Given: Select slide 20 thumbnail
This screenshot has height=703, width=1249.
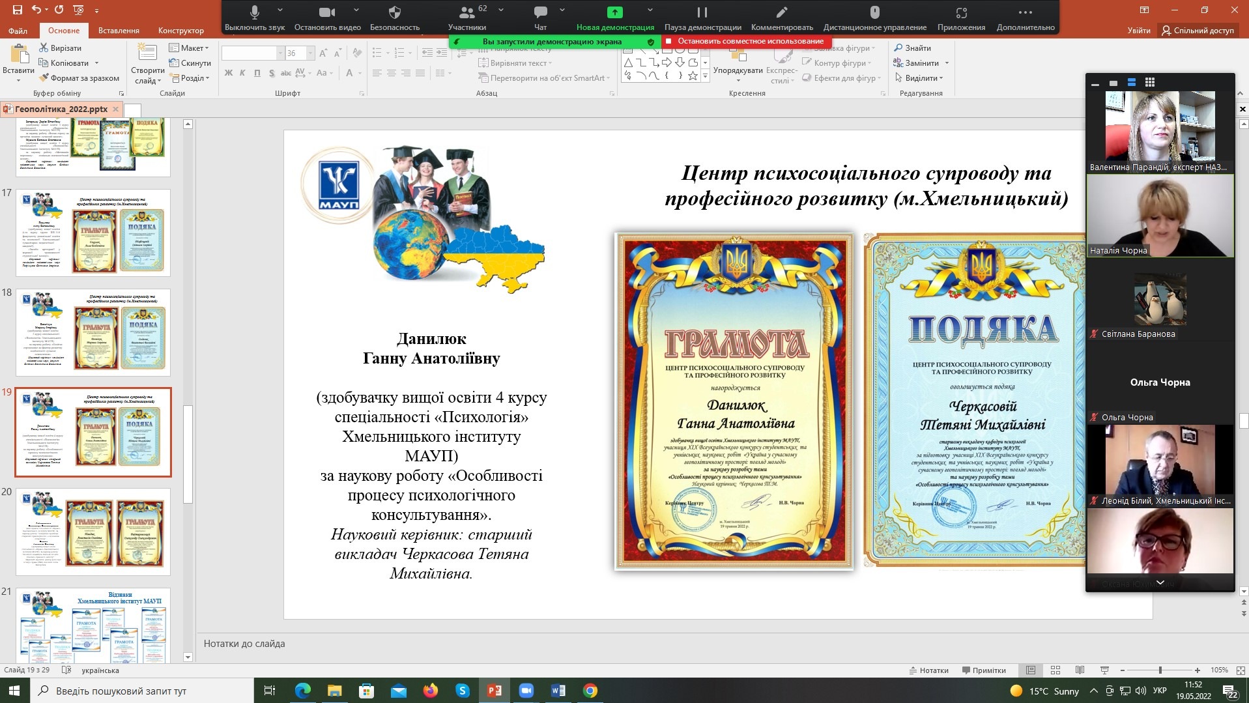Looking at the screenshot, I should (x=93, y=532).
